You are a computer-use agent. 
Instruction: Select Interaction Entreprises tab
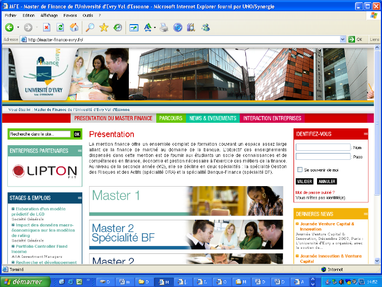point(272,118)
